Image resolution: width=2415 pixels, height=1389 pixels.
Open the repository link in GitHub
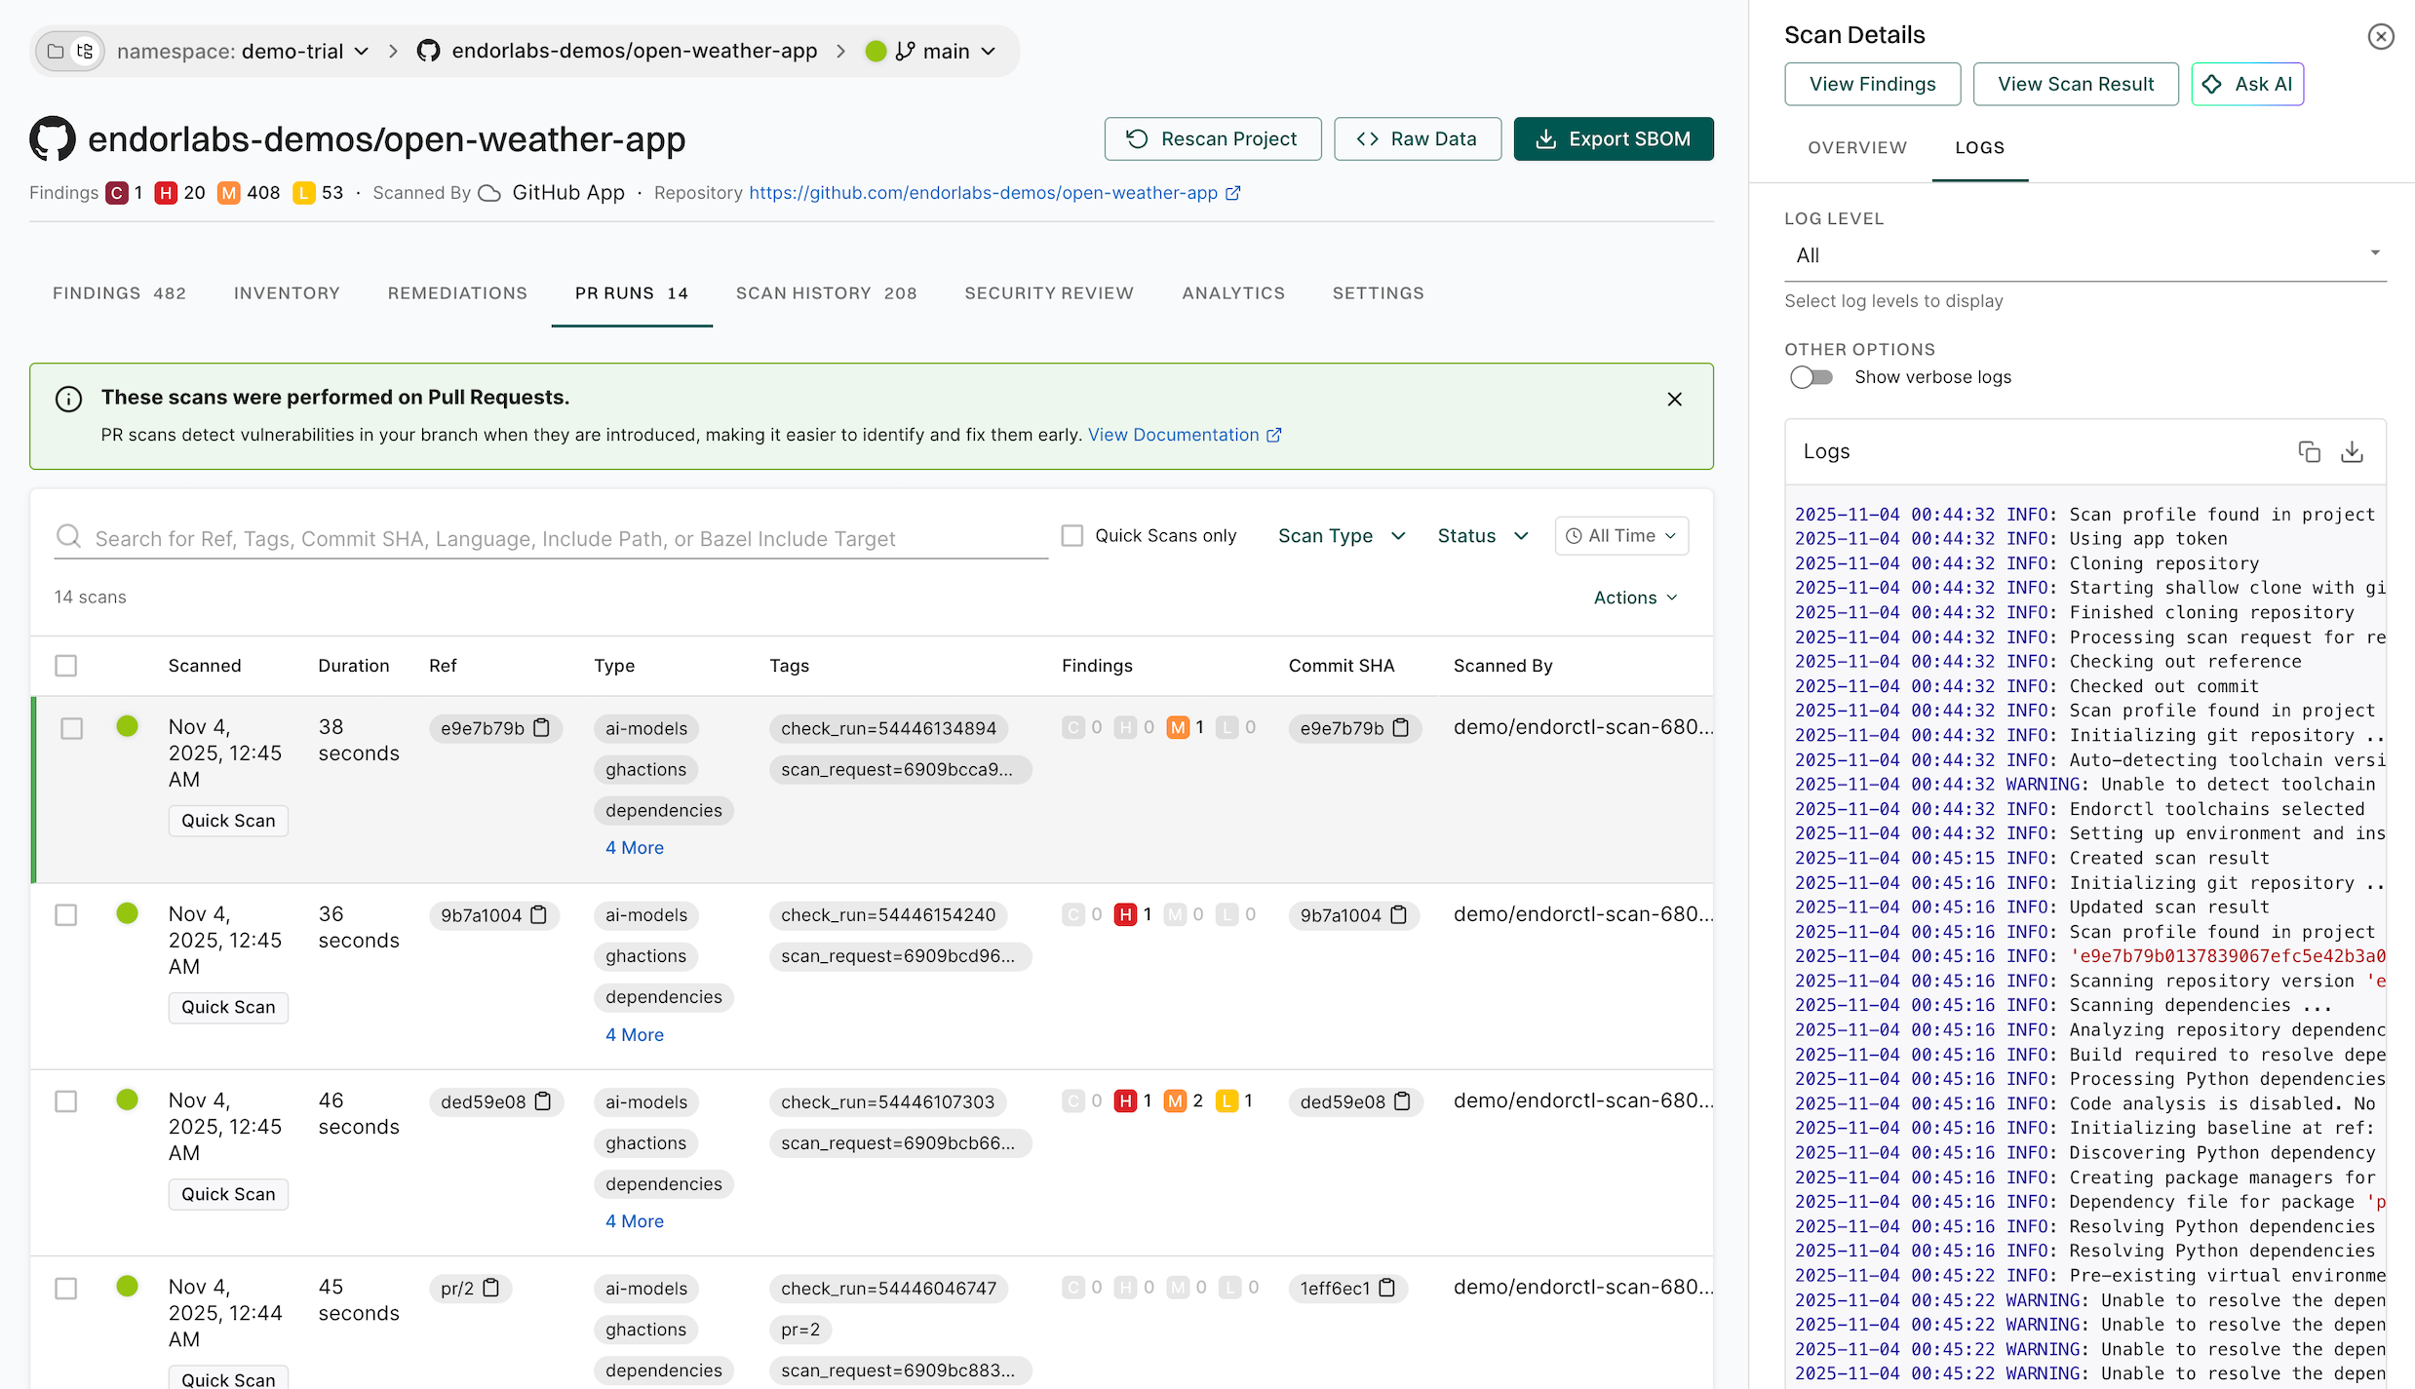[983, 192]
